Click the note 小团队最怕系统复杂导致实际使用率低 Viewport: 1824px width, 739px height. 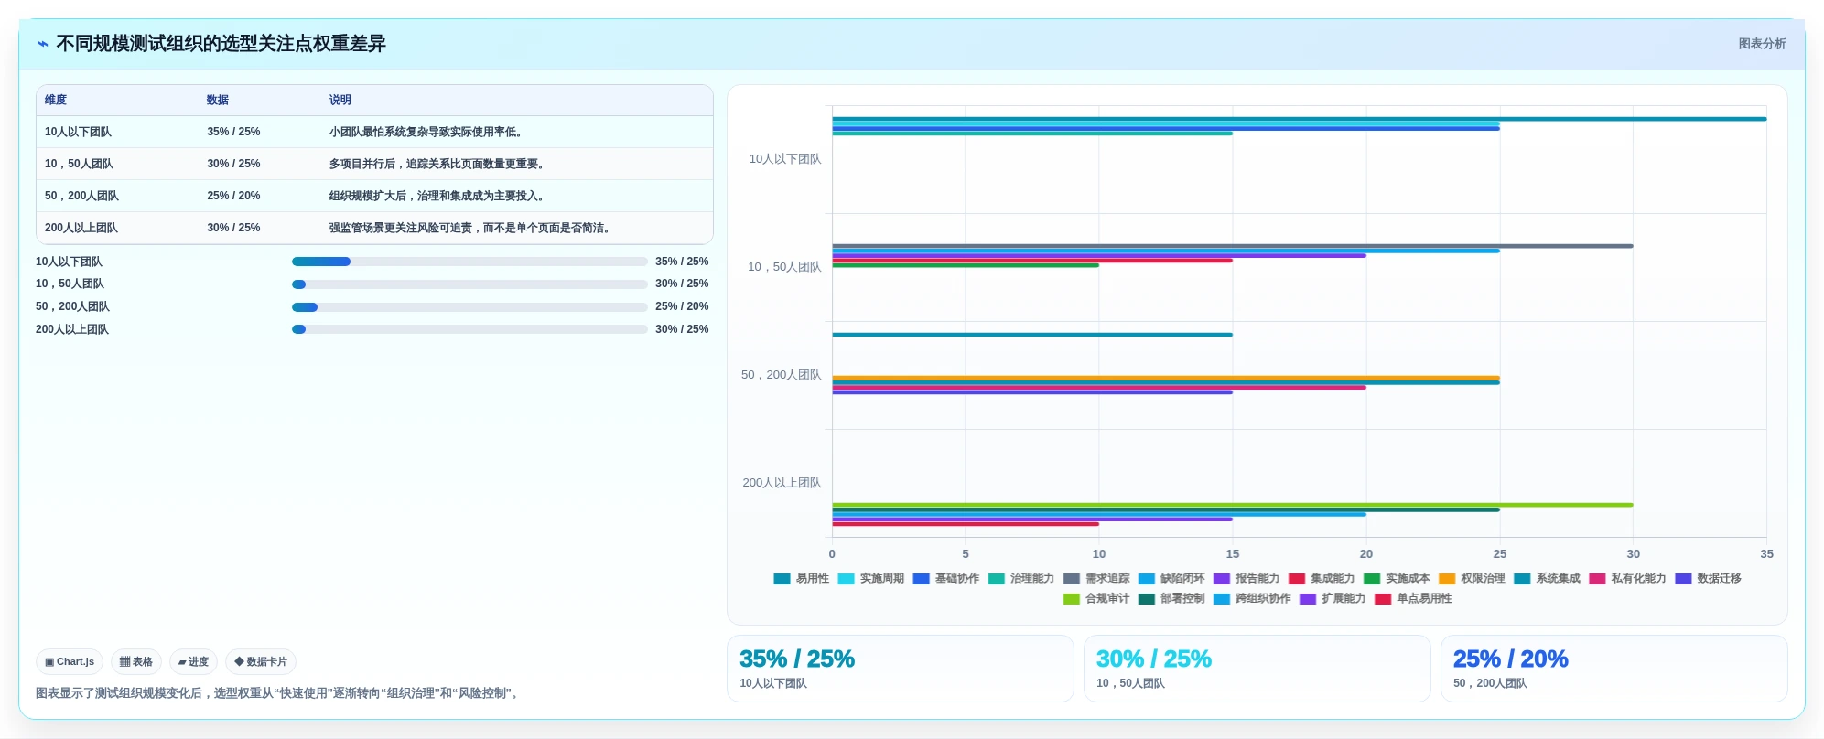point(426,132)
